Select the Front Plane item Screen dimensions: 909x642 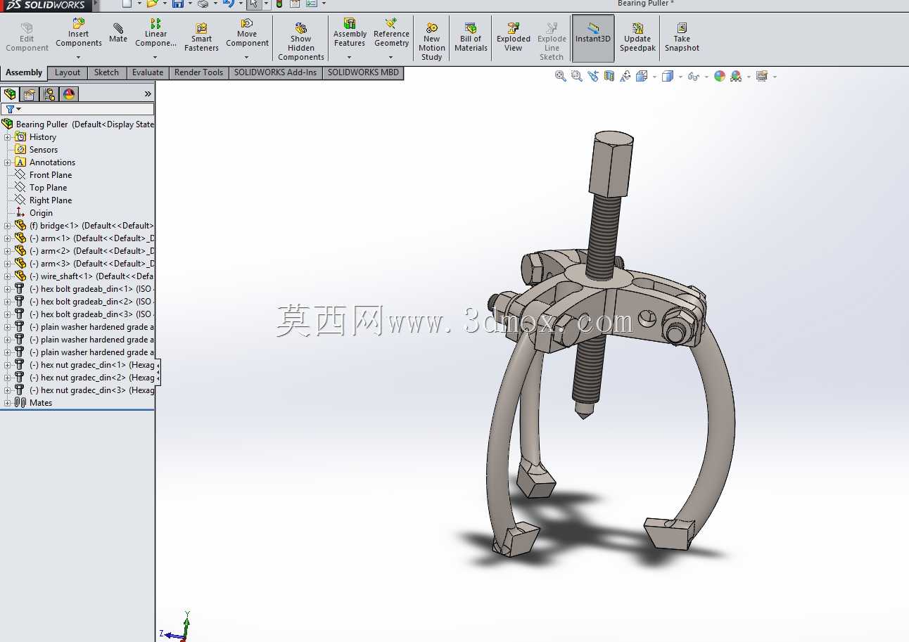tap(50, 175)
